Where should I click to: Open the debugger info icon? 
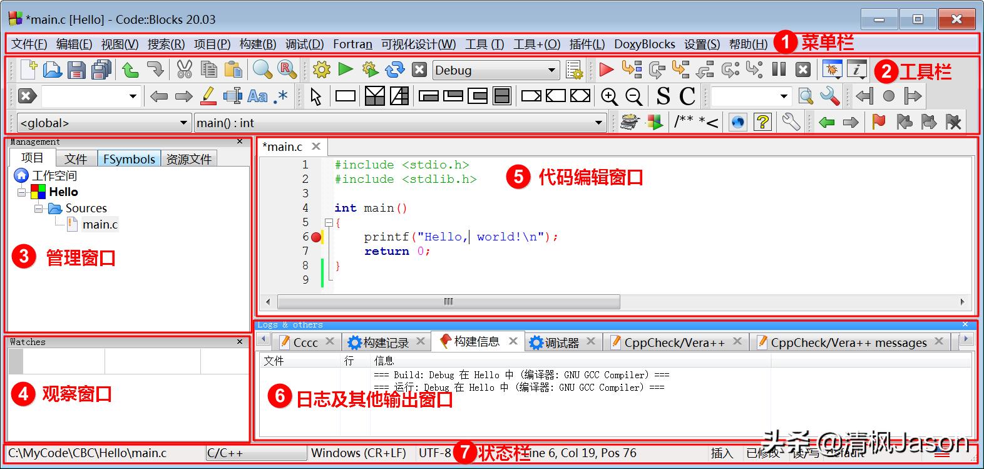pos(856,70)
